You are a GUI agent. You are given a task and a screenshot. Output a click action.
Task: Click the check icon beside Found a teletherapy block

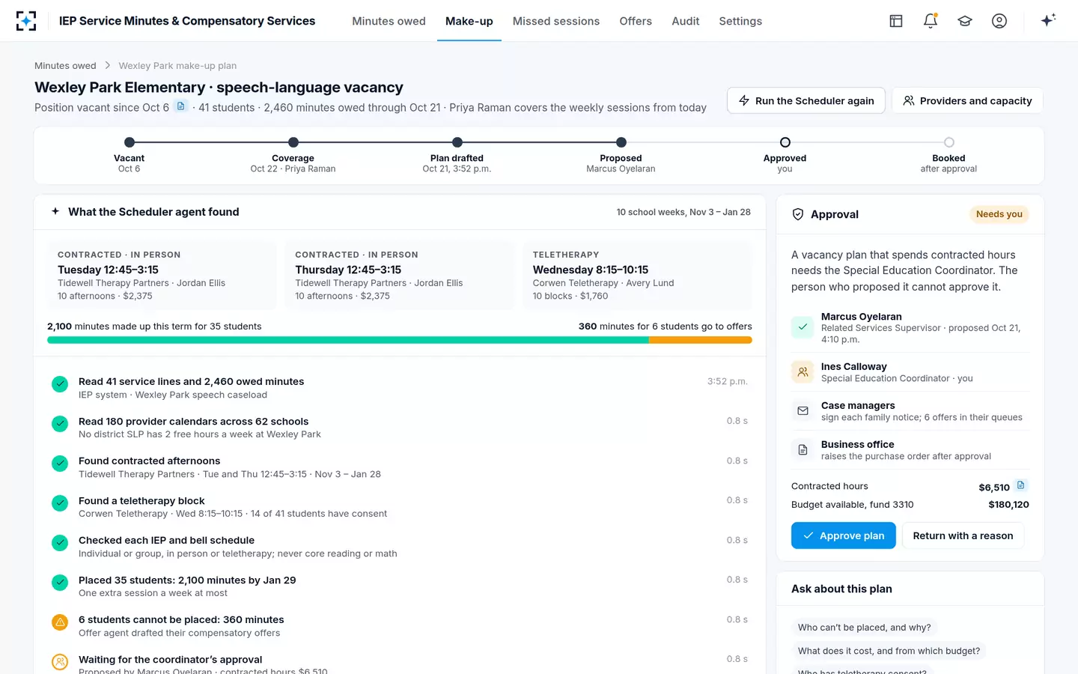60,503
